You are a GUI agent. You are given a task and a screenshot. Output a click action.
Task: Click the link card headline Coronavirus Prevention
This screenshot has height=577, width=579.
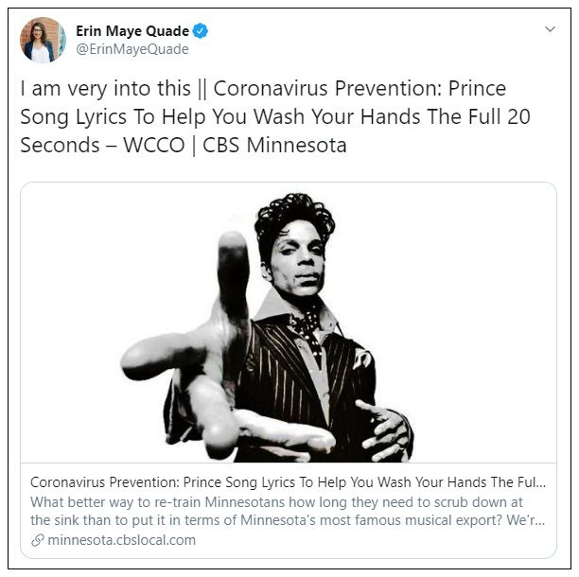[x=288, y=482]
